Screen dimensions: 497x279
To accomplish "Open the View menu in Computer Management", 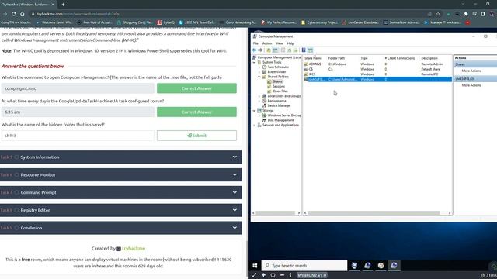I will [280, 43].
